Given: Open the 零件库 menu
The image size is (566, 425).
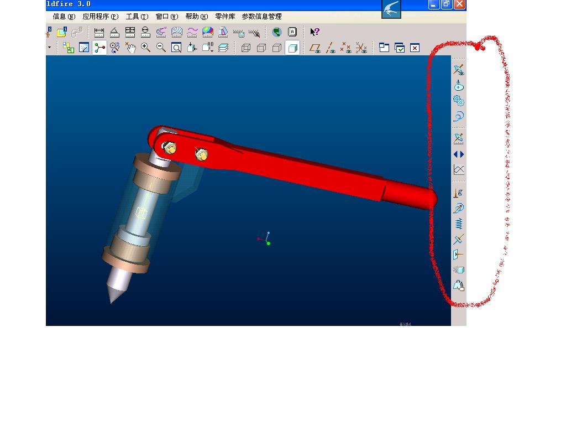Looking at the screenshot, I should [x=225, y=17].
